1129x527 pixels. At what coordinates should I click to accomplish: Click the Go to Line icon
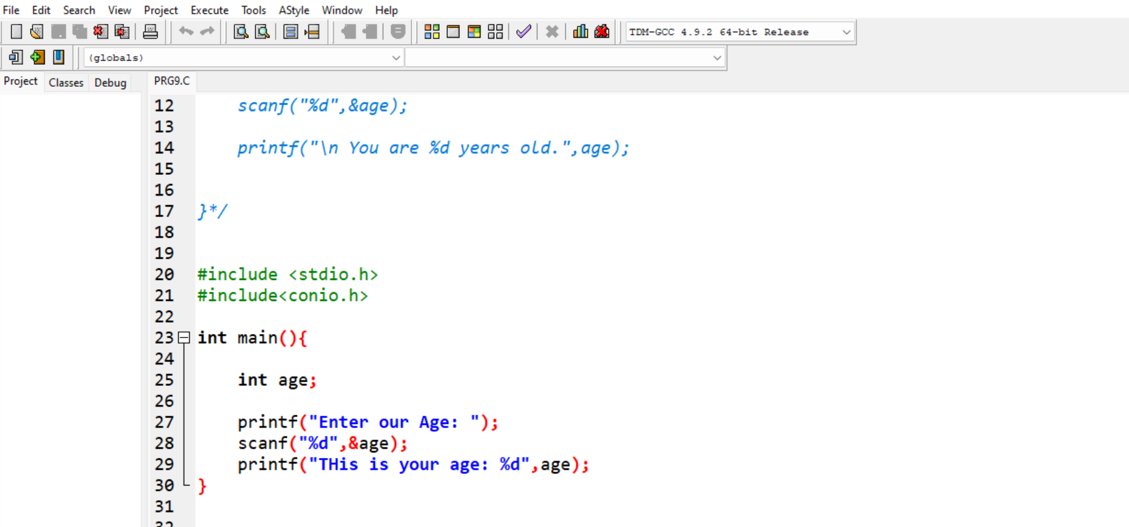[x=313, y=32]
